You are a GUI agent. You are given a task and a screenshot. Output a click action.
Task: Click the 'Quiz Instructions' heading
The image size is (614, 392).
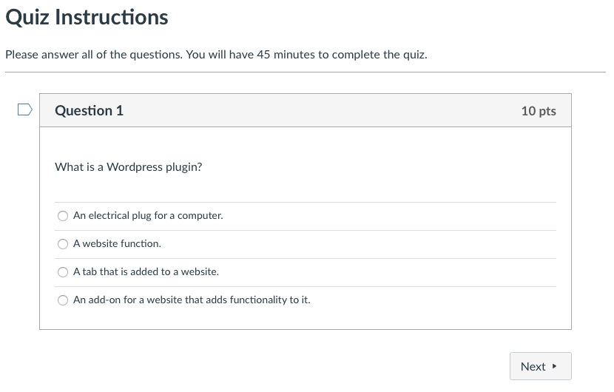[x=87, y=17]
